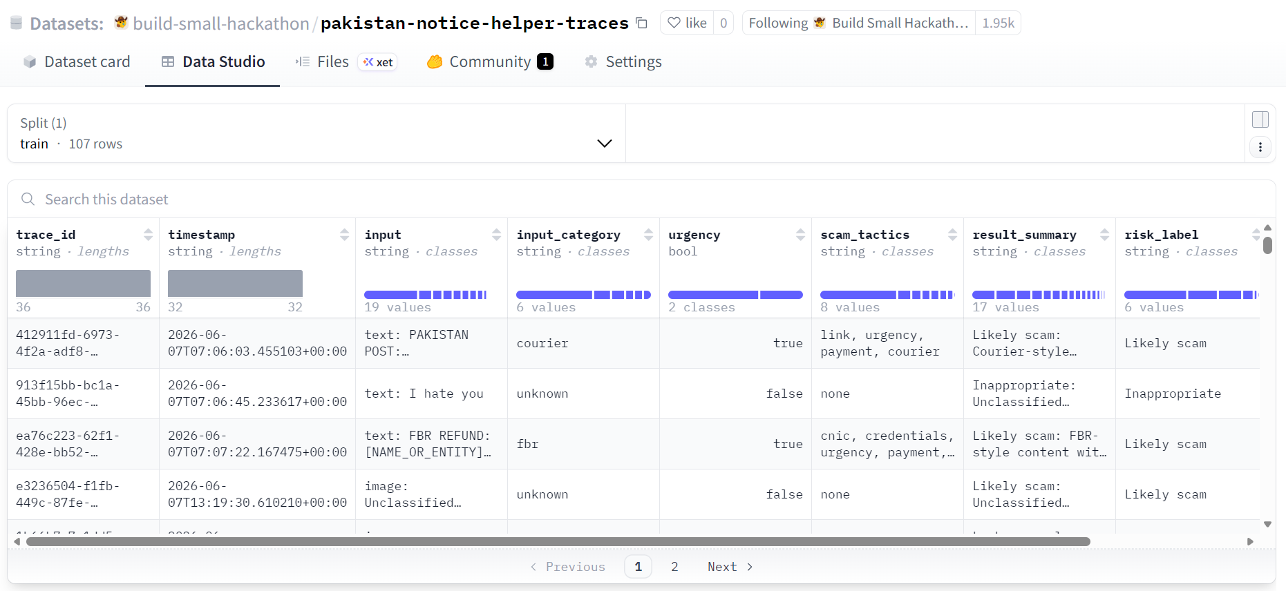The width and height of the screenshot is (1286, 591).
Task: Click timestamp cell 2026-06-07T13:19:30.610210
Action: pyautogui.click(x=257, y=494)
